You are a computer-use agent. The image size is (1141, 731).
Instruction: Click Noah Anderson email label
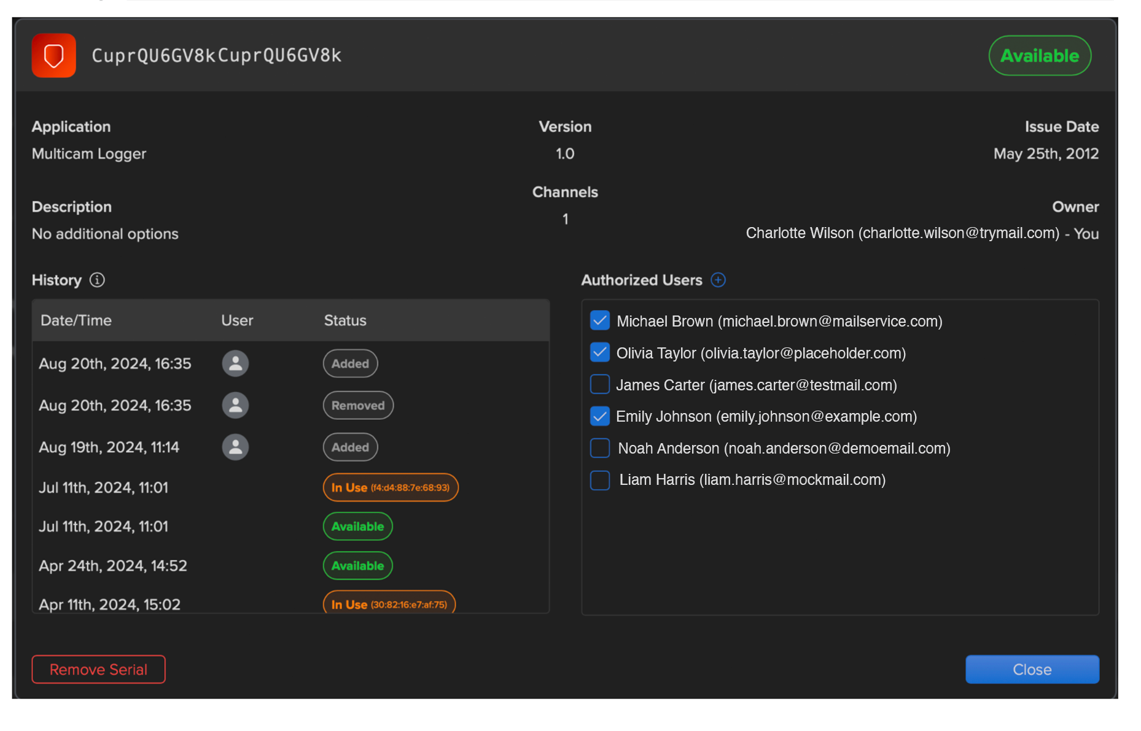(x=784, y=448)
